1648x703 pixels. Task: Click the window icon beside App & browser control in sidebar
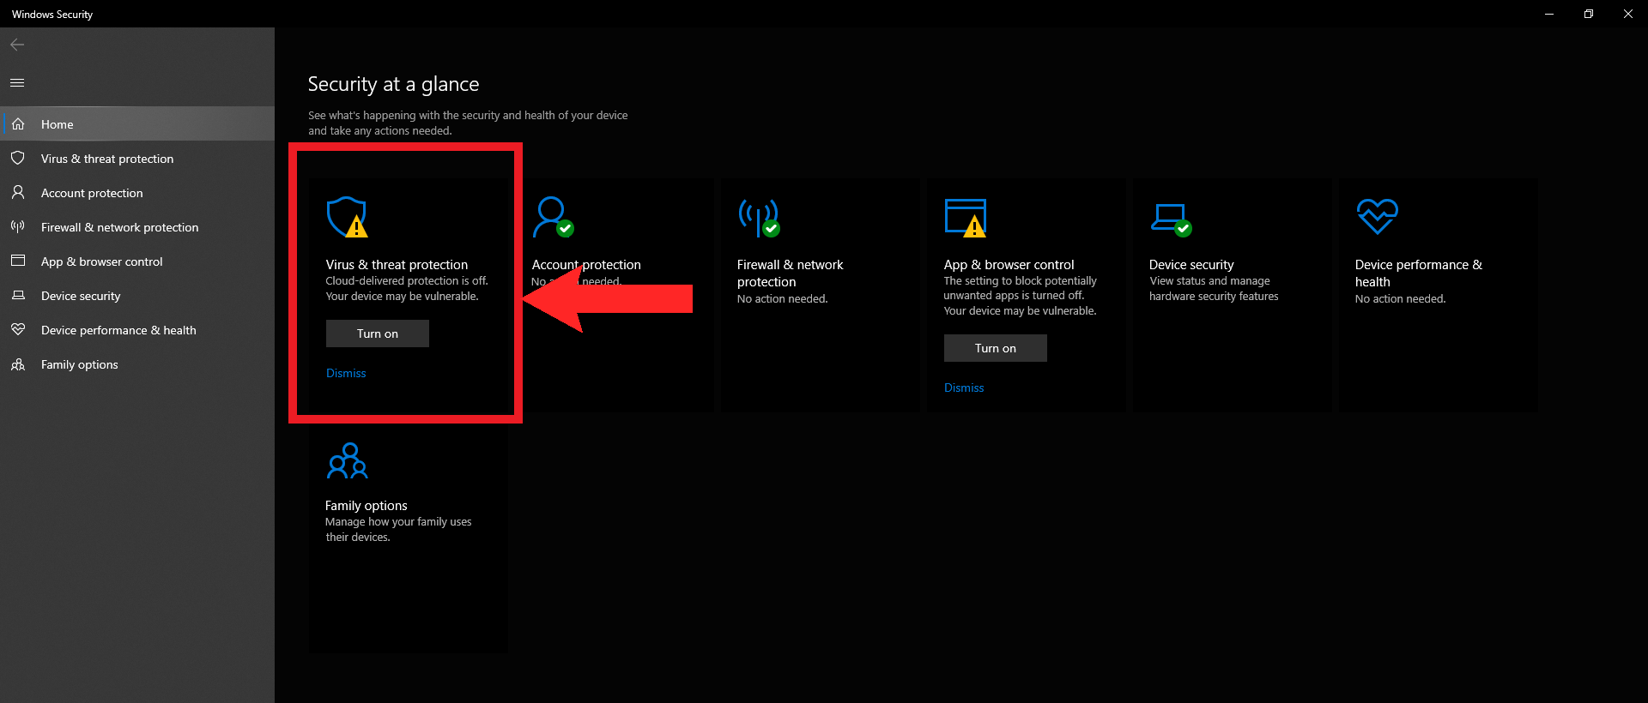pos(18,261)
